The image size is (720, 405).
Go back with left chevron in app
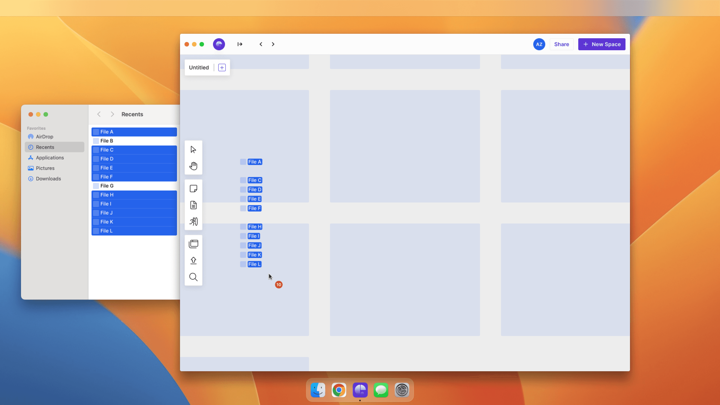[x=261, y=44]
